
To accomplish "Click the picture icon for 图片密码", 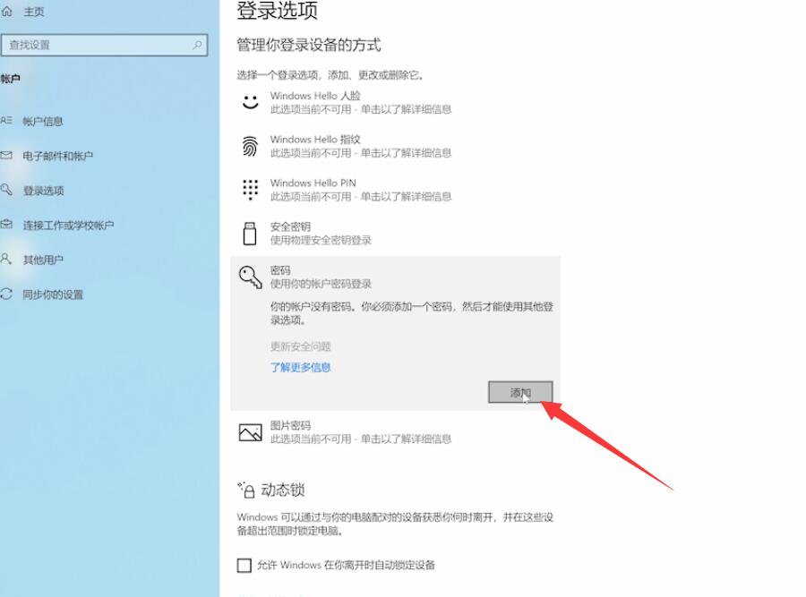I will pyautogui.click(x=251, y=432).
